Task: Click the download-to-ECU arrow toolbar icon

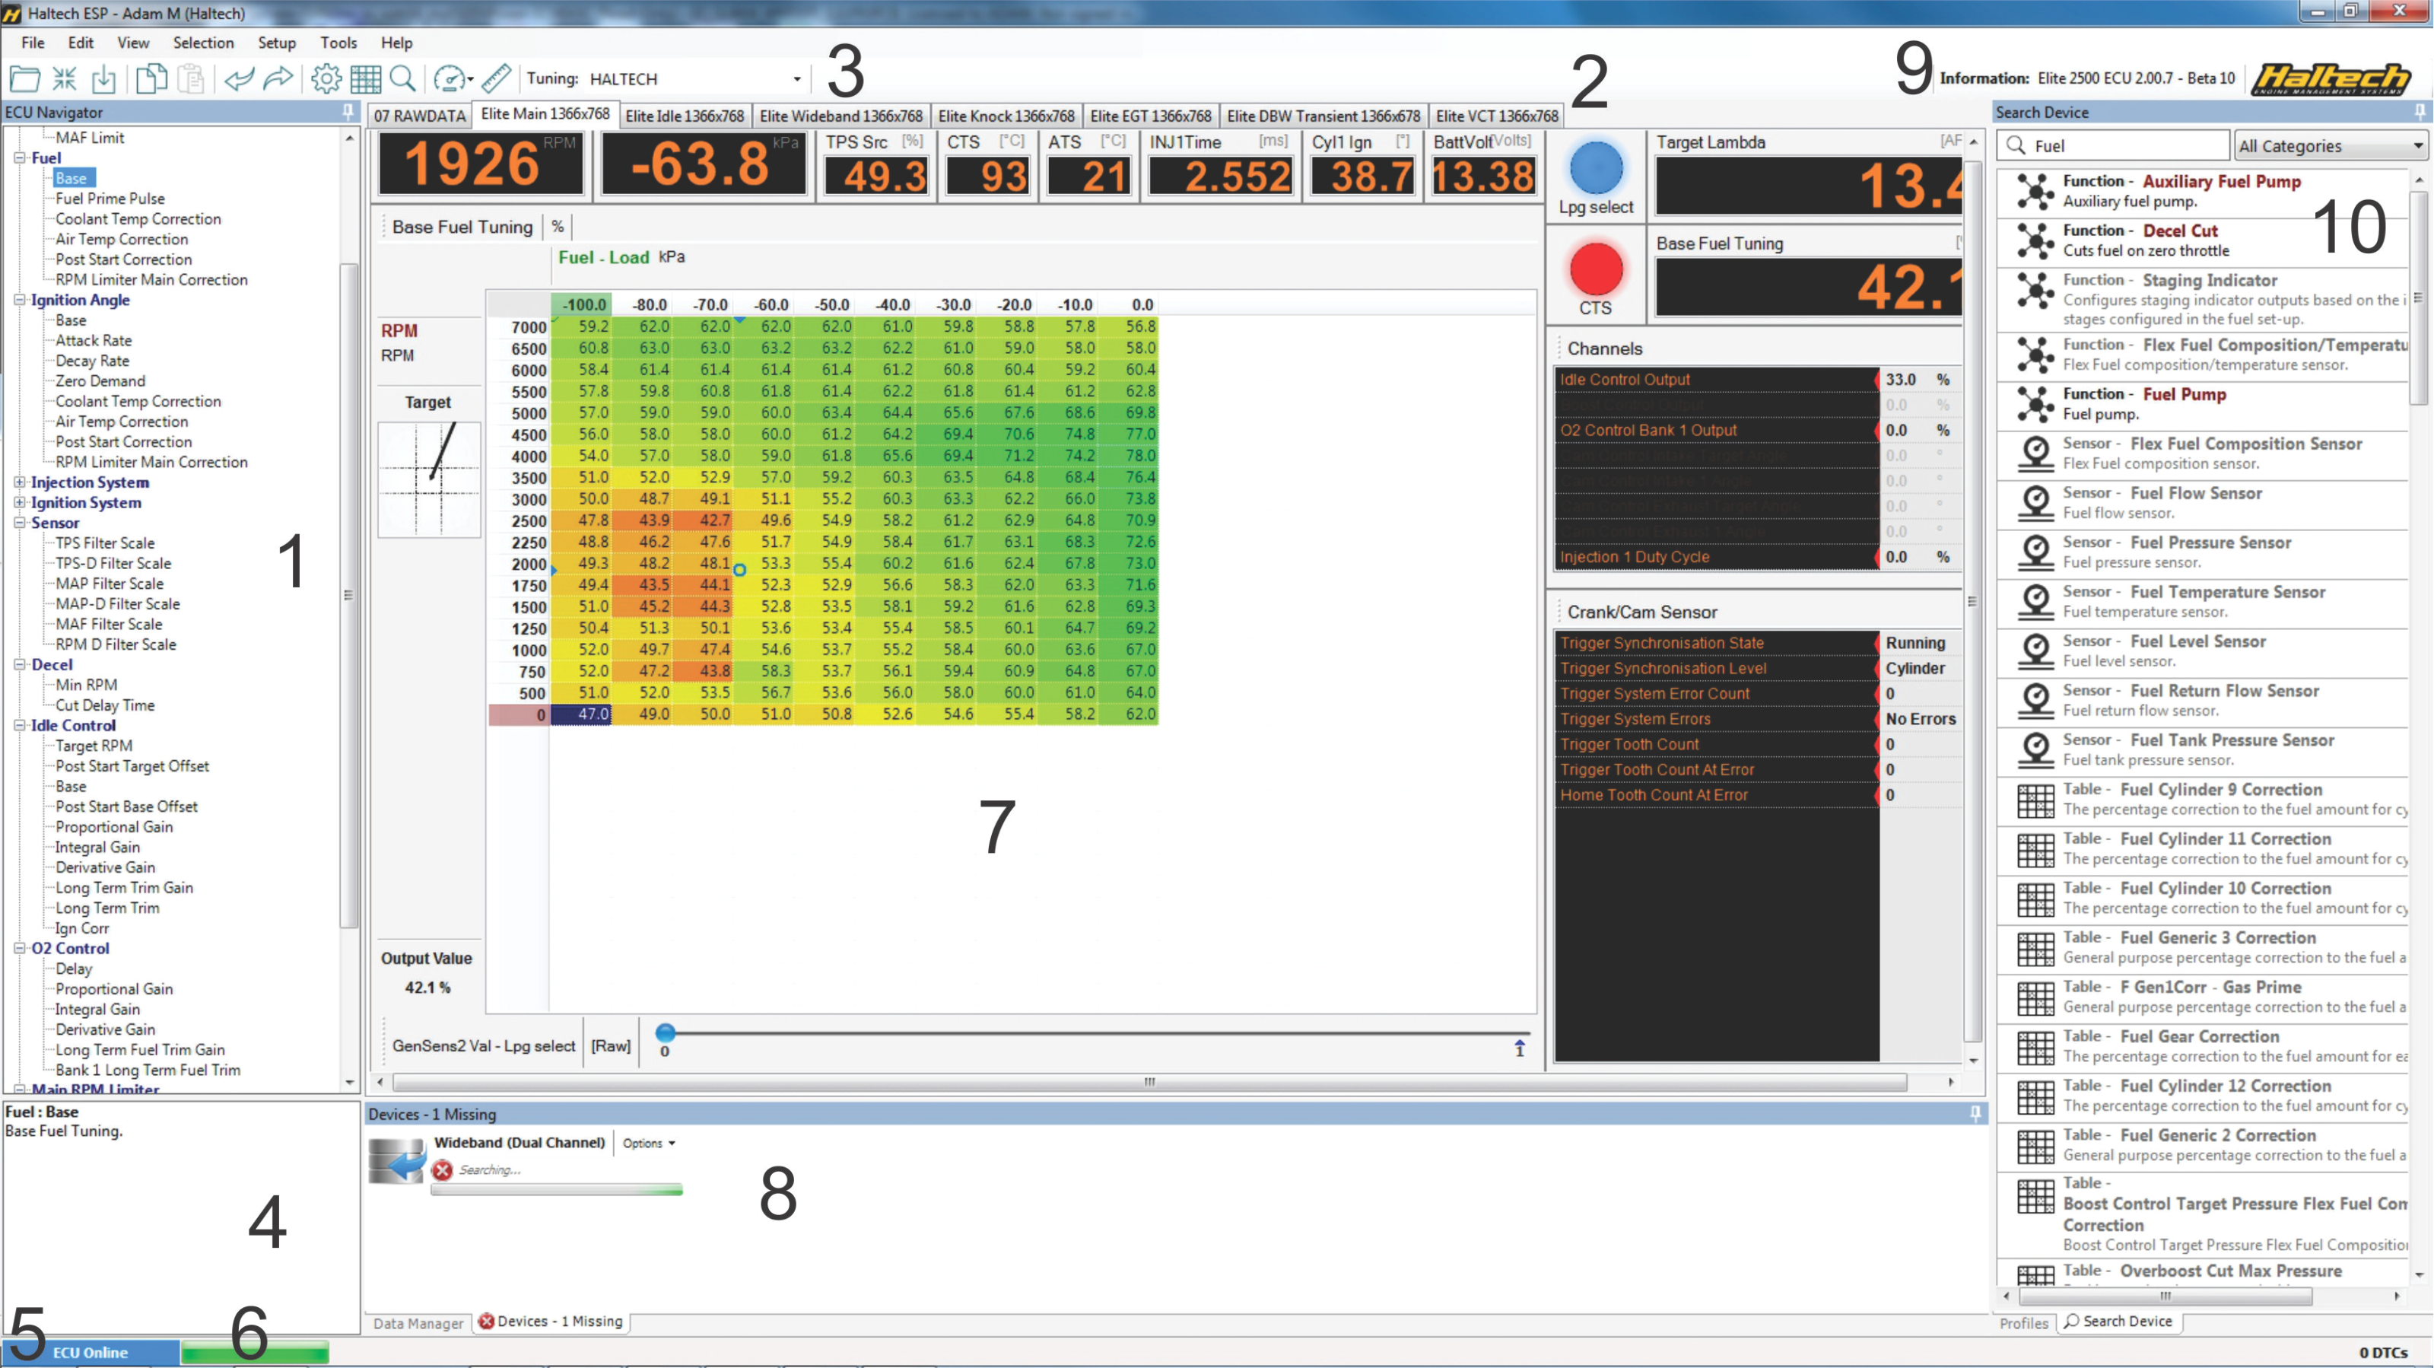Action: [104, 79]
